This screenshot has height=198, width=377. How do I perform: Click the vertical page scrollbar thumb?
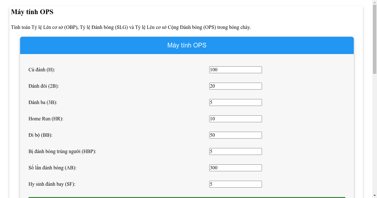pyautogui.click(x=374, y=38)
